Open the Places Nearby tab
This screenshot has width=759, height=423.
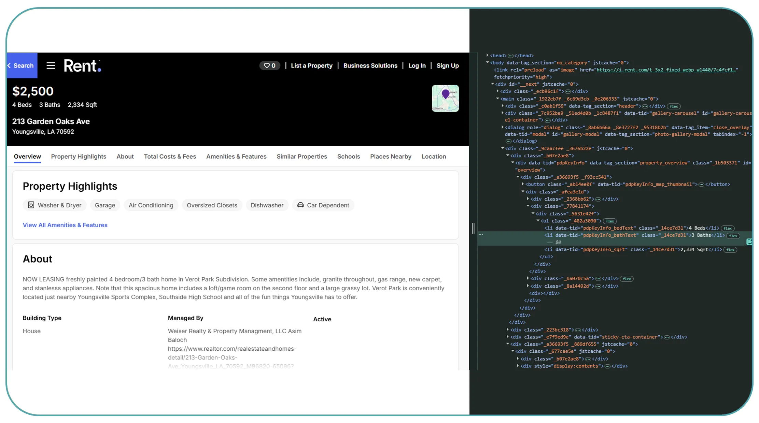391,157
